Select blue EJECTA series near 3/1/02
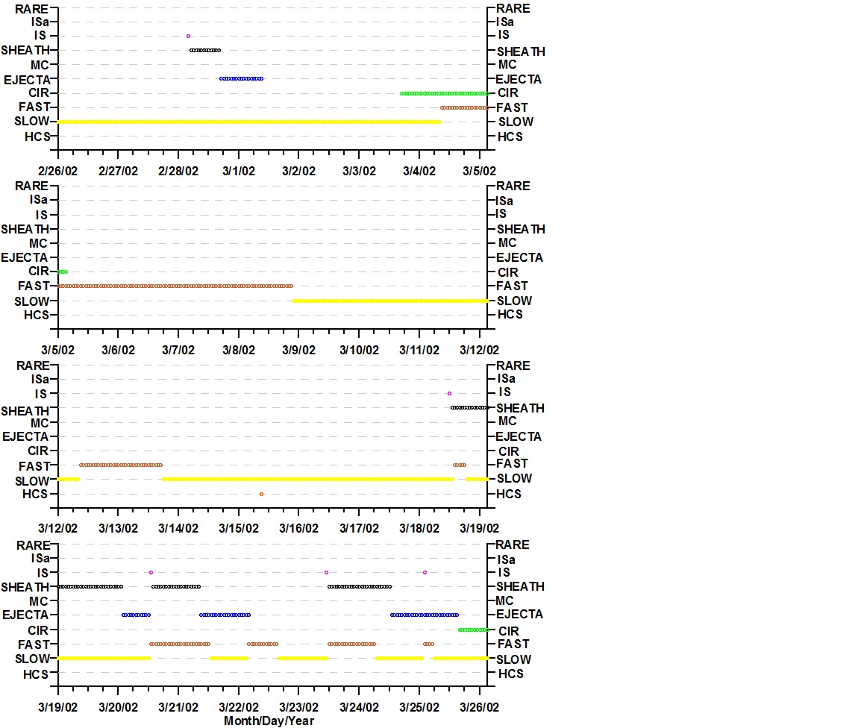Screen dimensions: 861x728 click(x=242, y=78)
